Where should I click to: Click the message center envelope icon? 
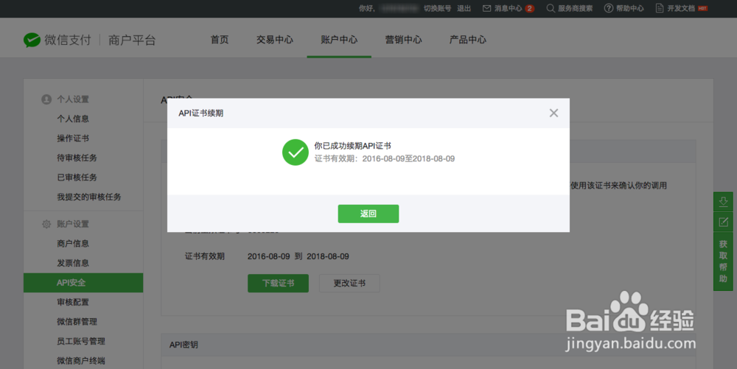[487, 8]
